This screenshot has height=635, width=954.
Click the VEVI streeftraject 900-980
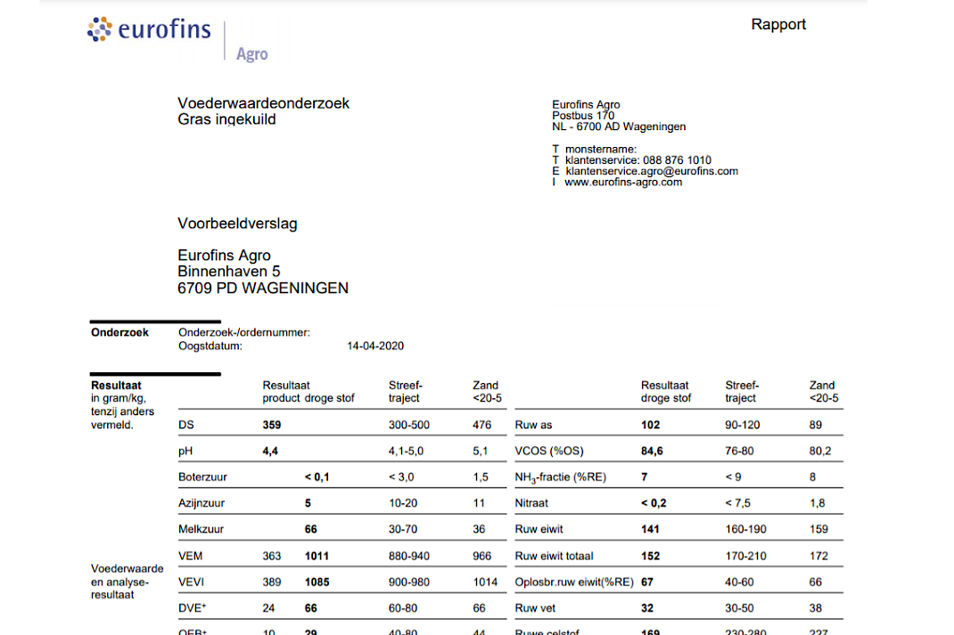[x=409, y=582]
